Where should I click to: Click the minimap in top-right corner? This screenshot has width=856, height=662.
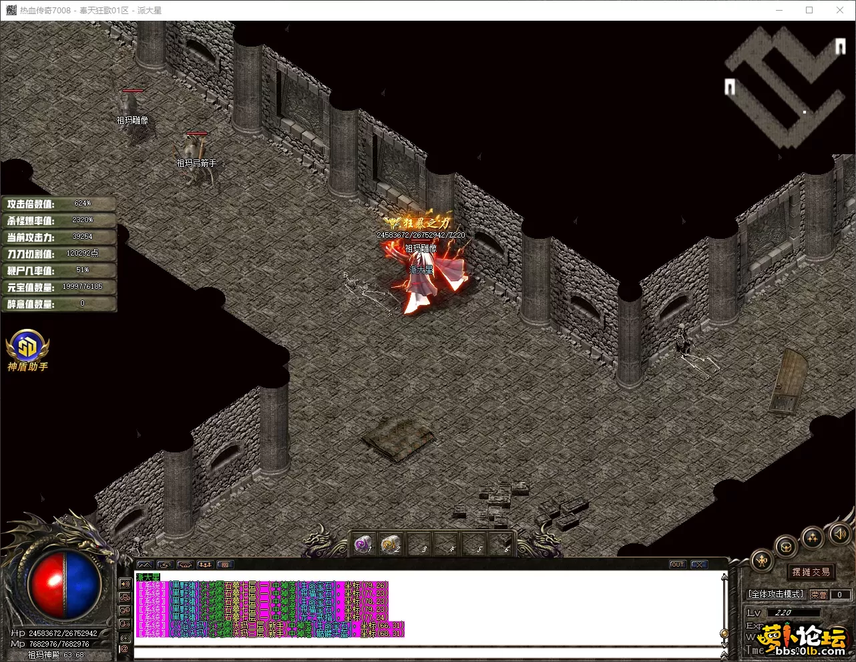786,87
